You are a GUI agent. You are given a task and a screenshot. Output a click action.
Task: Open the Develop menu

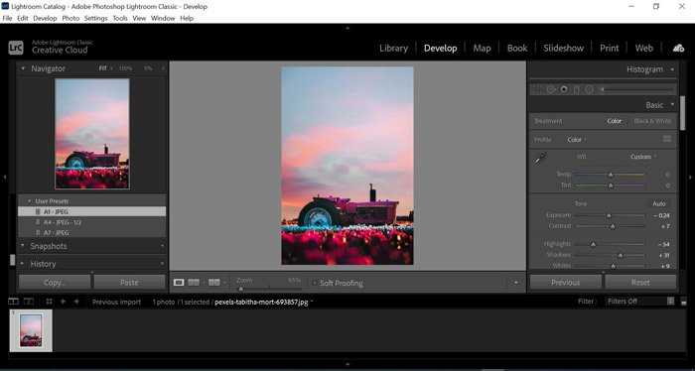(45, 18)
